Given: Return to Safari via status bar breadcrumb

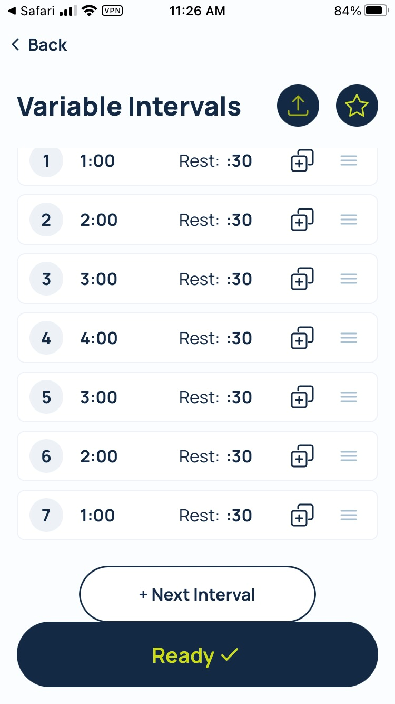Looking at the screenshot, I should point(32,11).
